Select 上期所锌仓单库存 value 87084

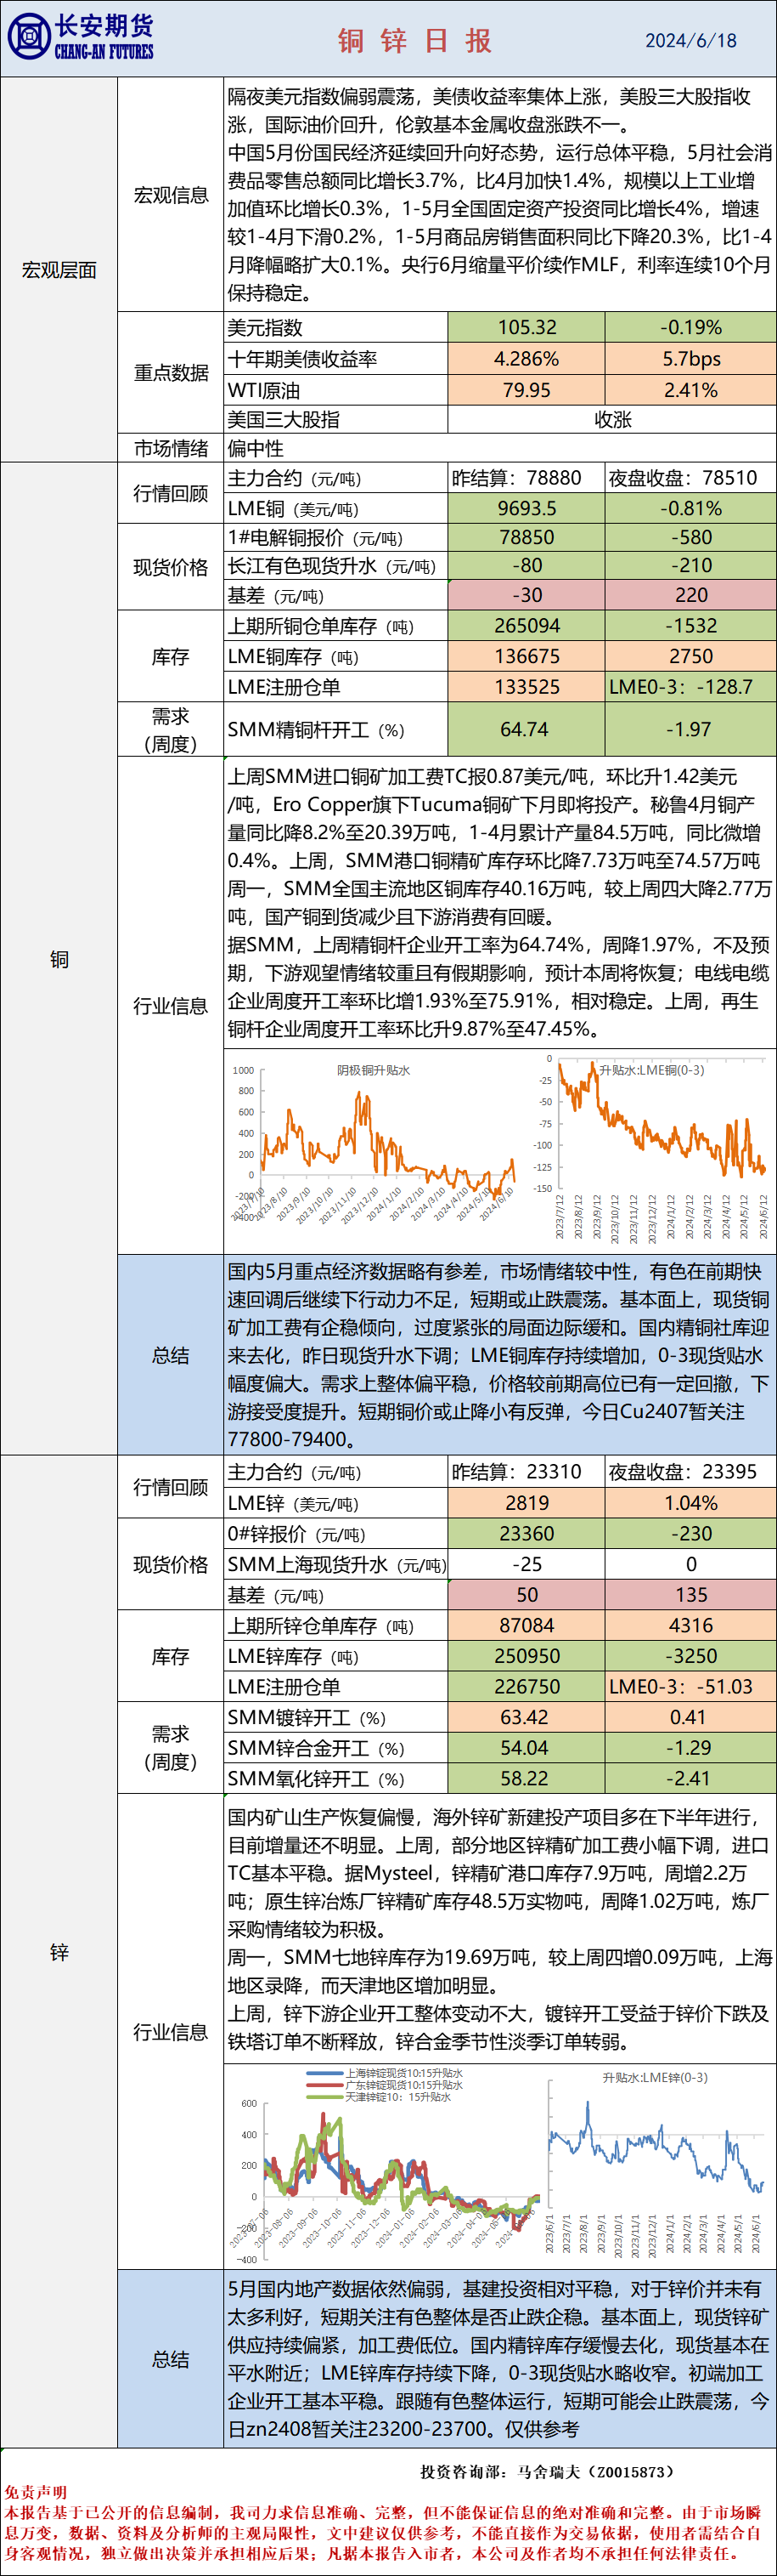coord(526,1626)
